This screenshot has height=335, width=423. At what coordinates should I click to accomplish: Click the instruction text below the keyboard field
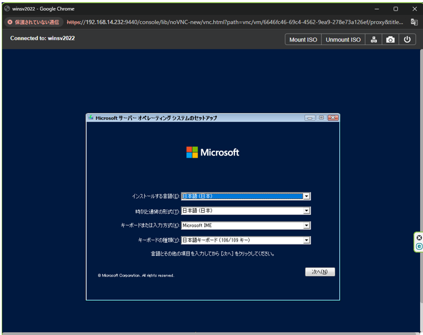(213, 254)
